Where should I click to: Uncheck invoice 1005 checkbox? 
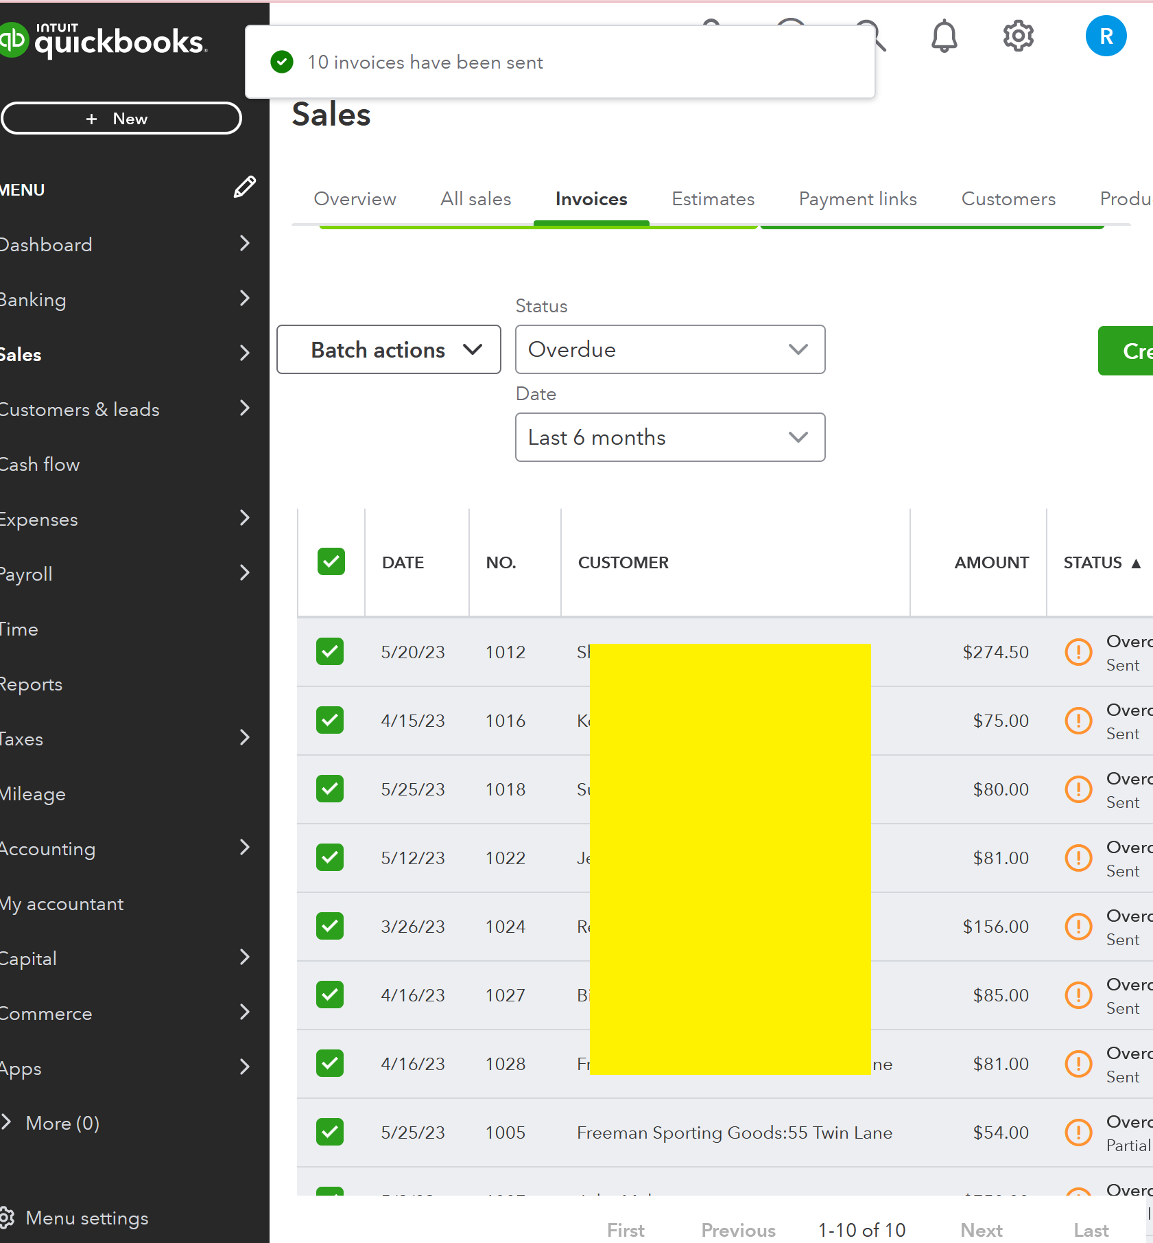[x=330, y=1132]
